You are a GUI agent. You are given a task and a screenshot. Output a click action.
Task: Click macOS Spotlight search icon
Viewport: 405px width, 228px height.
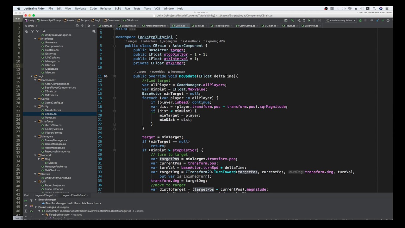pyautogui.click(x=374, y=9)
